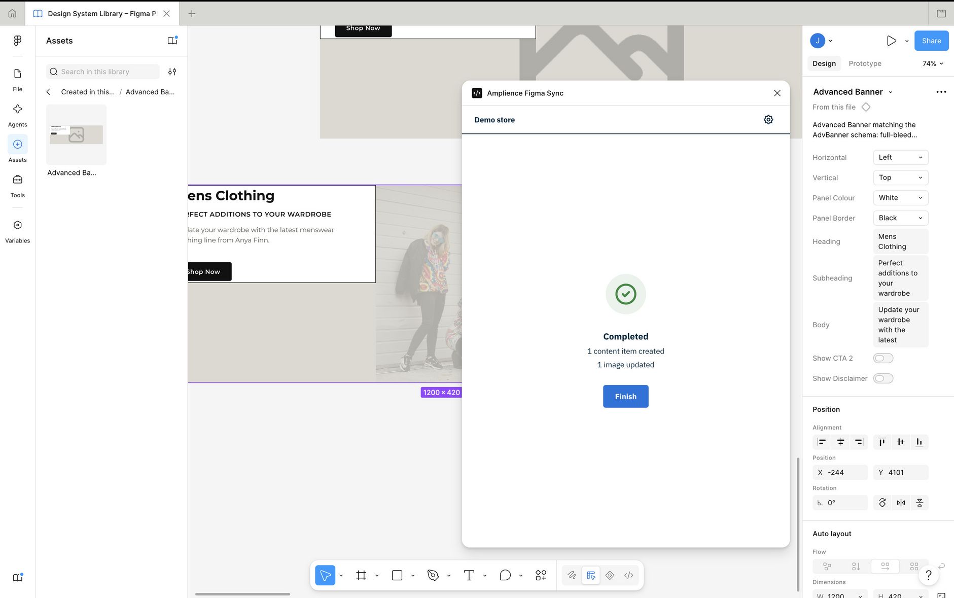Align selection to horizontal centers

pyautogui.click(x=840, y=442)
